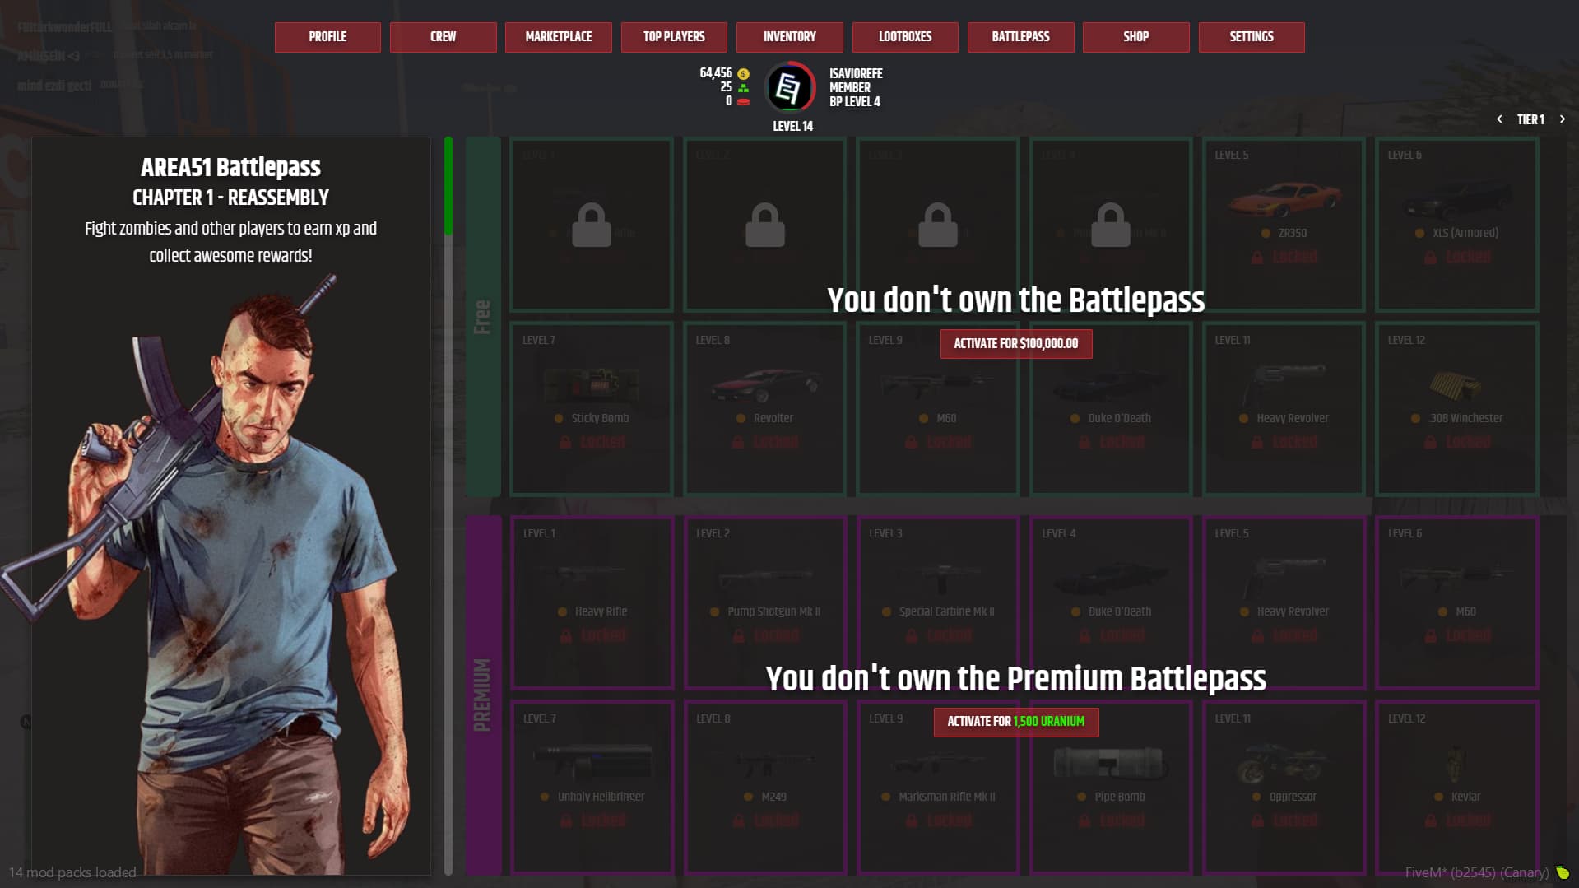Click the gold coin currency icon
Image resolution: width=1579 pixels, height=888 pixels.
click(x=743, y=74)
